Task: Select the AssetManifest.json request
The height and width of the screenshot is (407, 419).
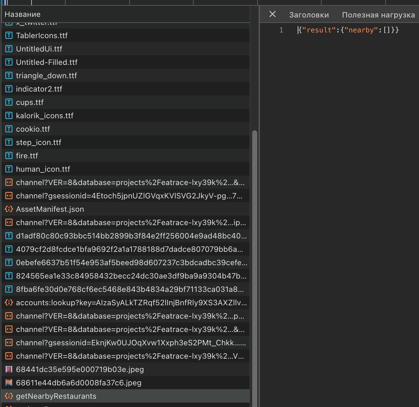Action: [x=125, y=209]
